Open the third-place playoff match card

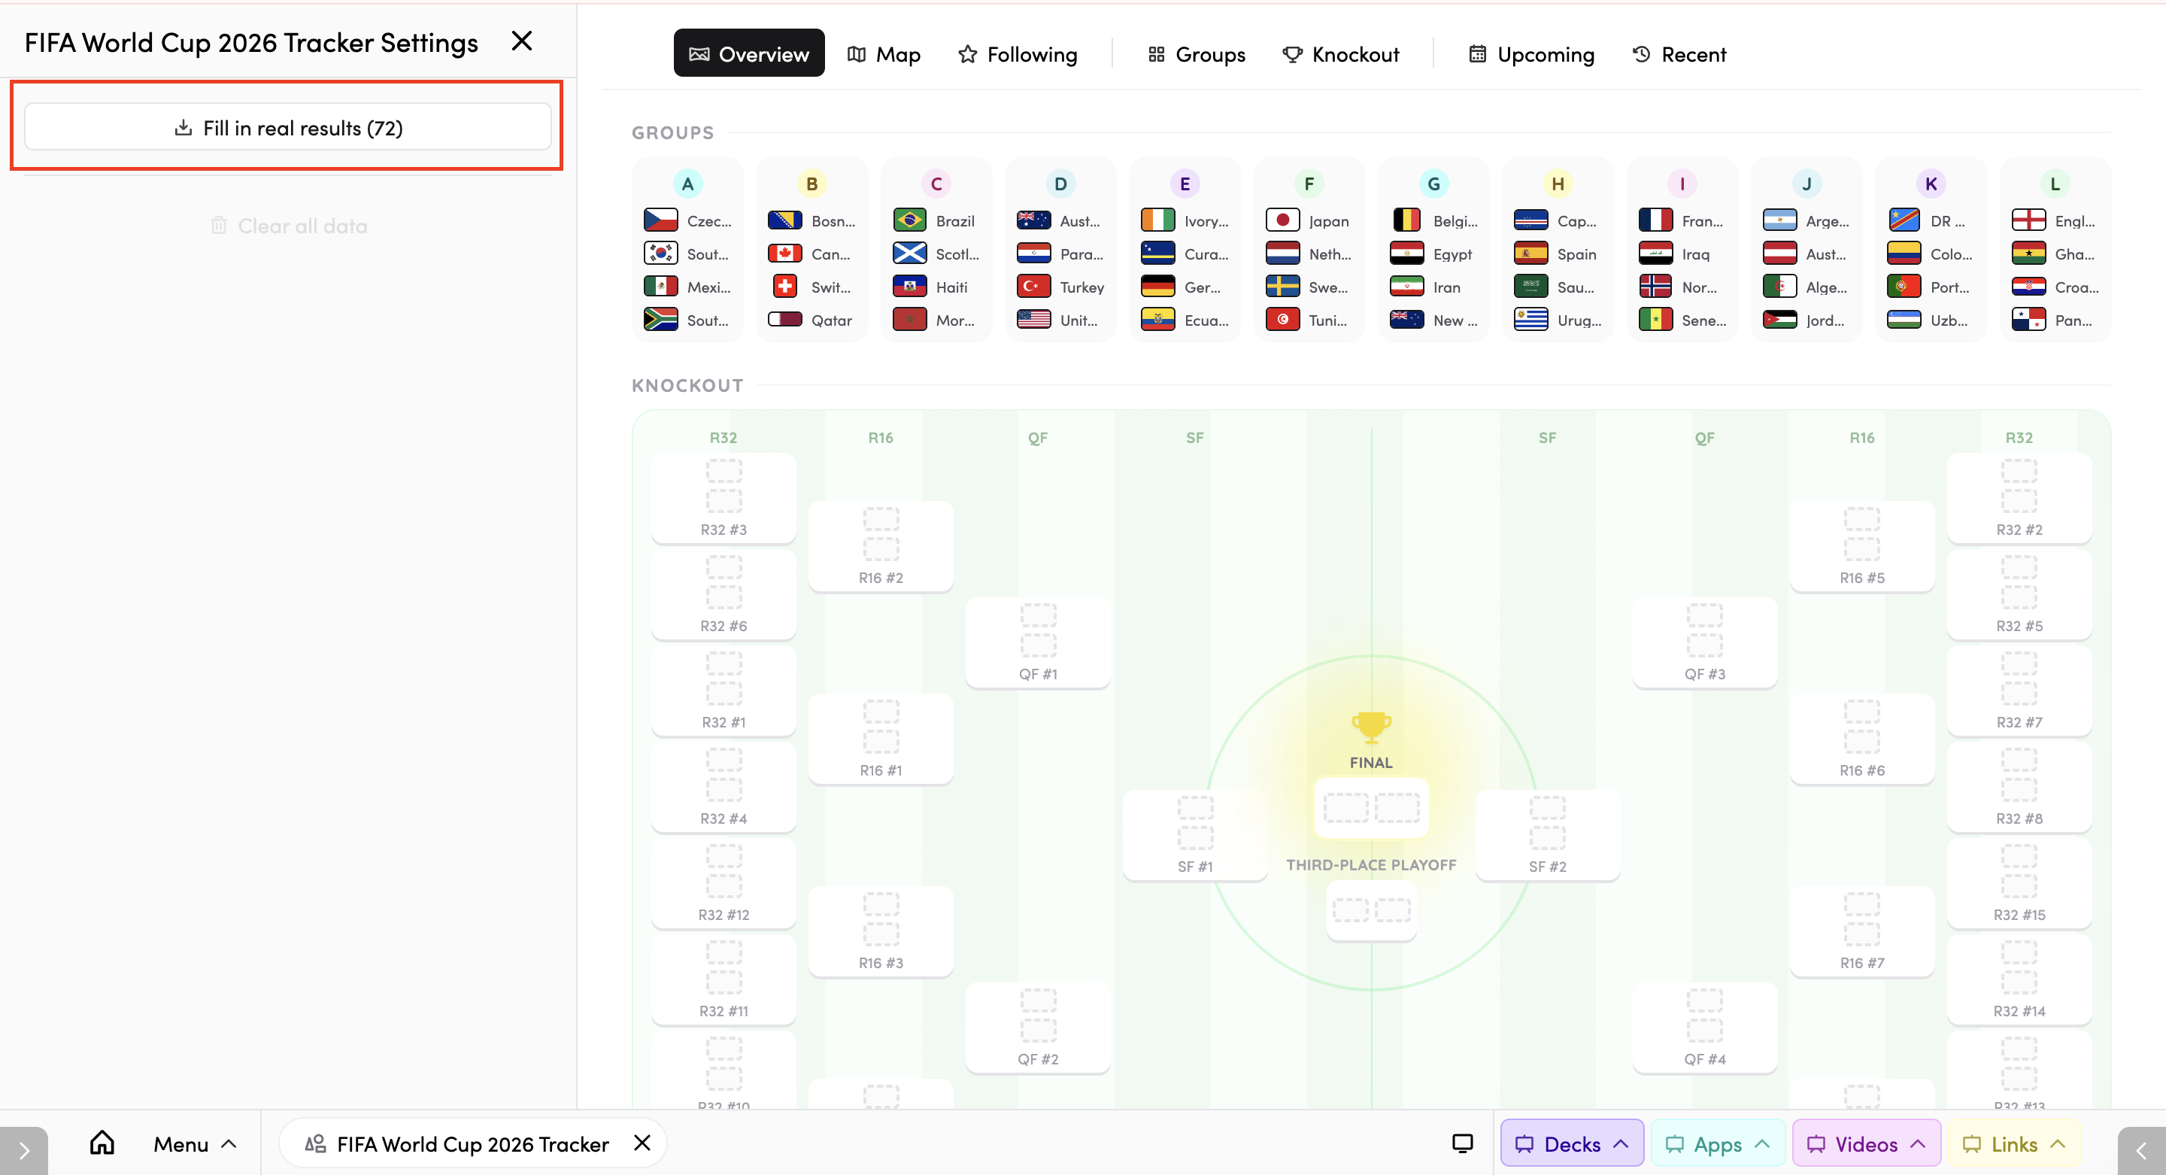(x=1371, y=909)
